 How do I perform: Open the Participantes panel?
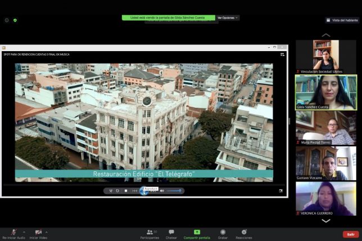coord(149,234)
